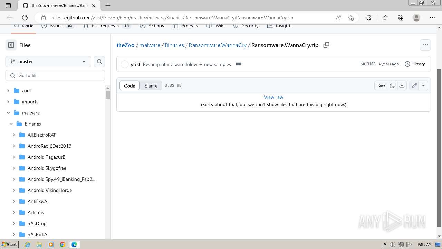
Task: Expand All.ElectroRAT folder
Action: click(14, 135)
